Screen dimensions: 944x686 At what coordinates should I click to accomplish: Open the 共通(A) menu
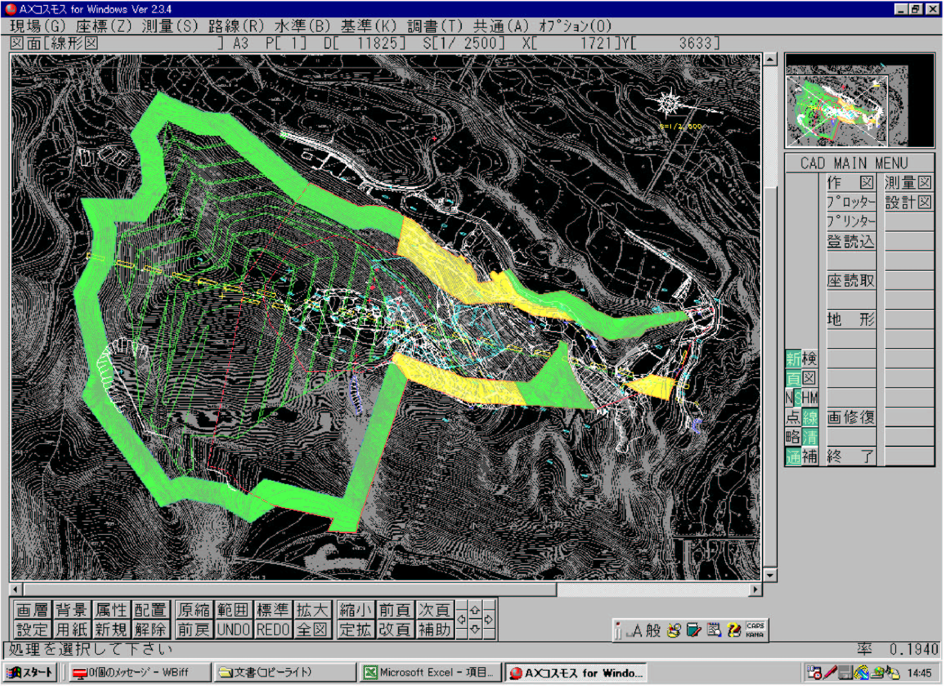coord(501,26)
